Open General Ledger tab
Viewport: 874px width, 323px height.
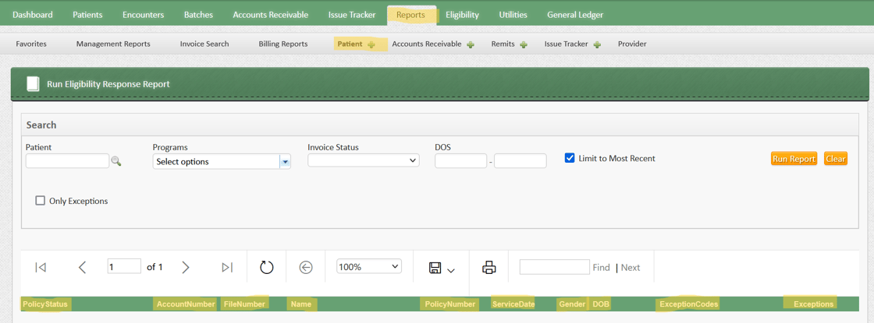pos(574,15)
